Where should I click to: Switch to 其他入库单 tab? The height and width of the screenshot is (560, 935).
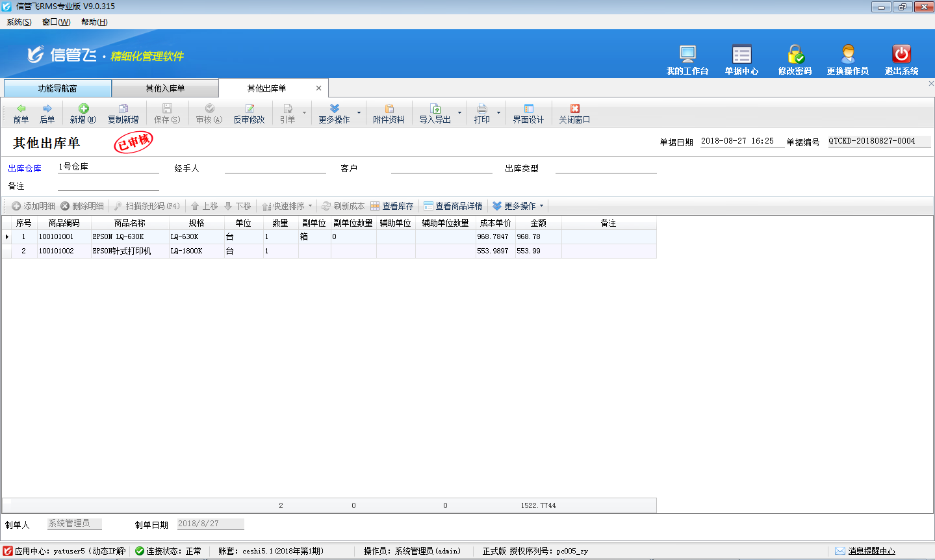pyautogui.click(x=165, y=88)
